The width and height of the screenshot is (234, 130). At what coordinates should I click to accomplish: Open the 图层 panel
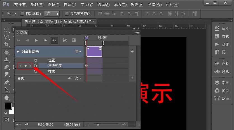(222, 83)
